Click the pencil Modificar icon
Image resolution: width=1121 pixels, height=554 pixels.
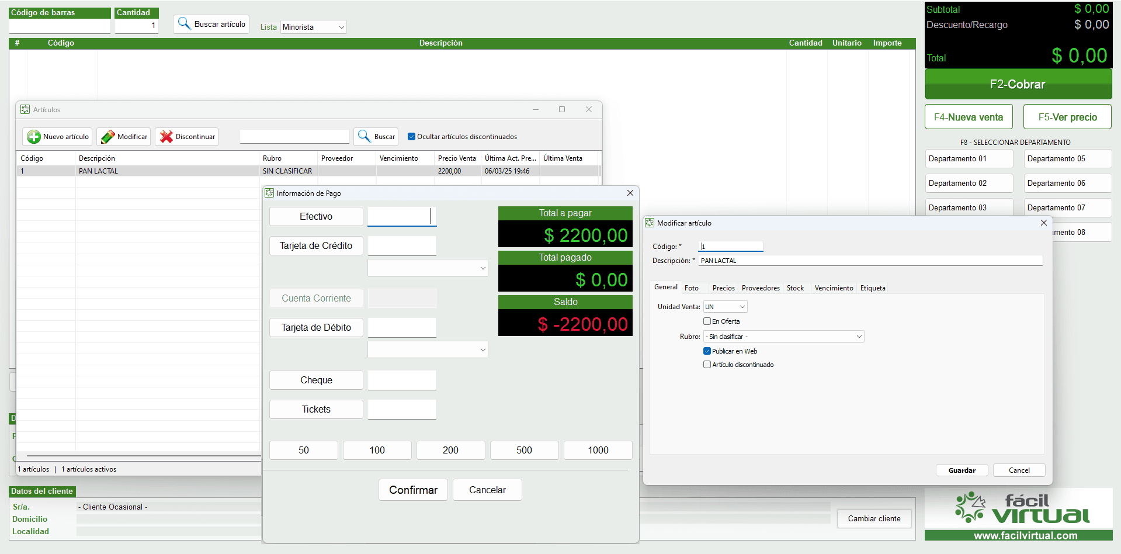pos(108,137)
